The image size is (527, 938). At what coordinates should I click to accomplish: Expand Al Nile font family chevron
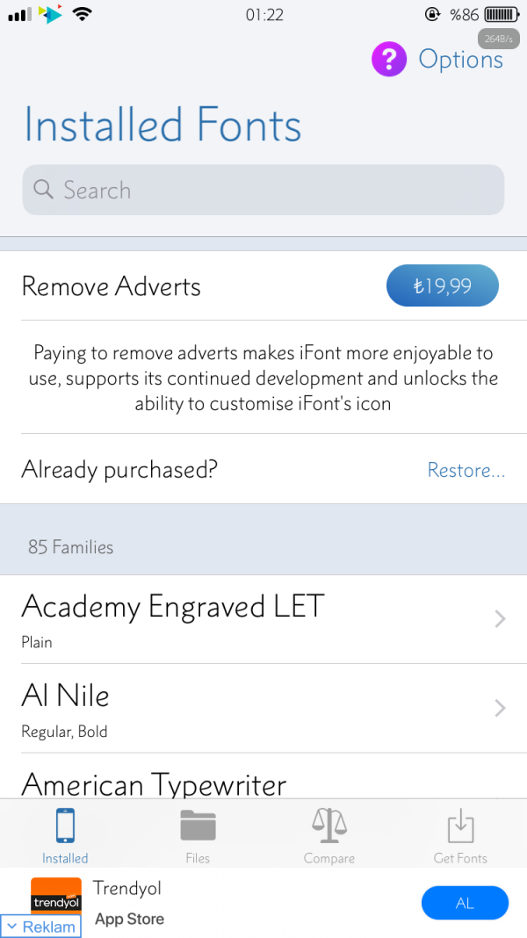click(500, 708)
